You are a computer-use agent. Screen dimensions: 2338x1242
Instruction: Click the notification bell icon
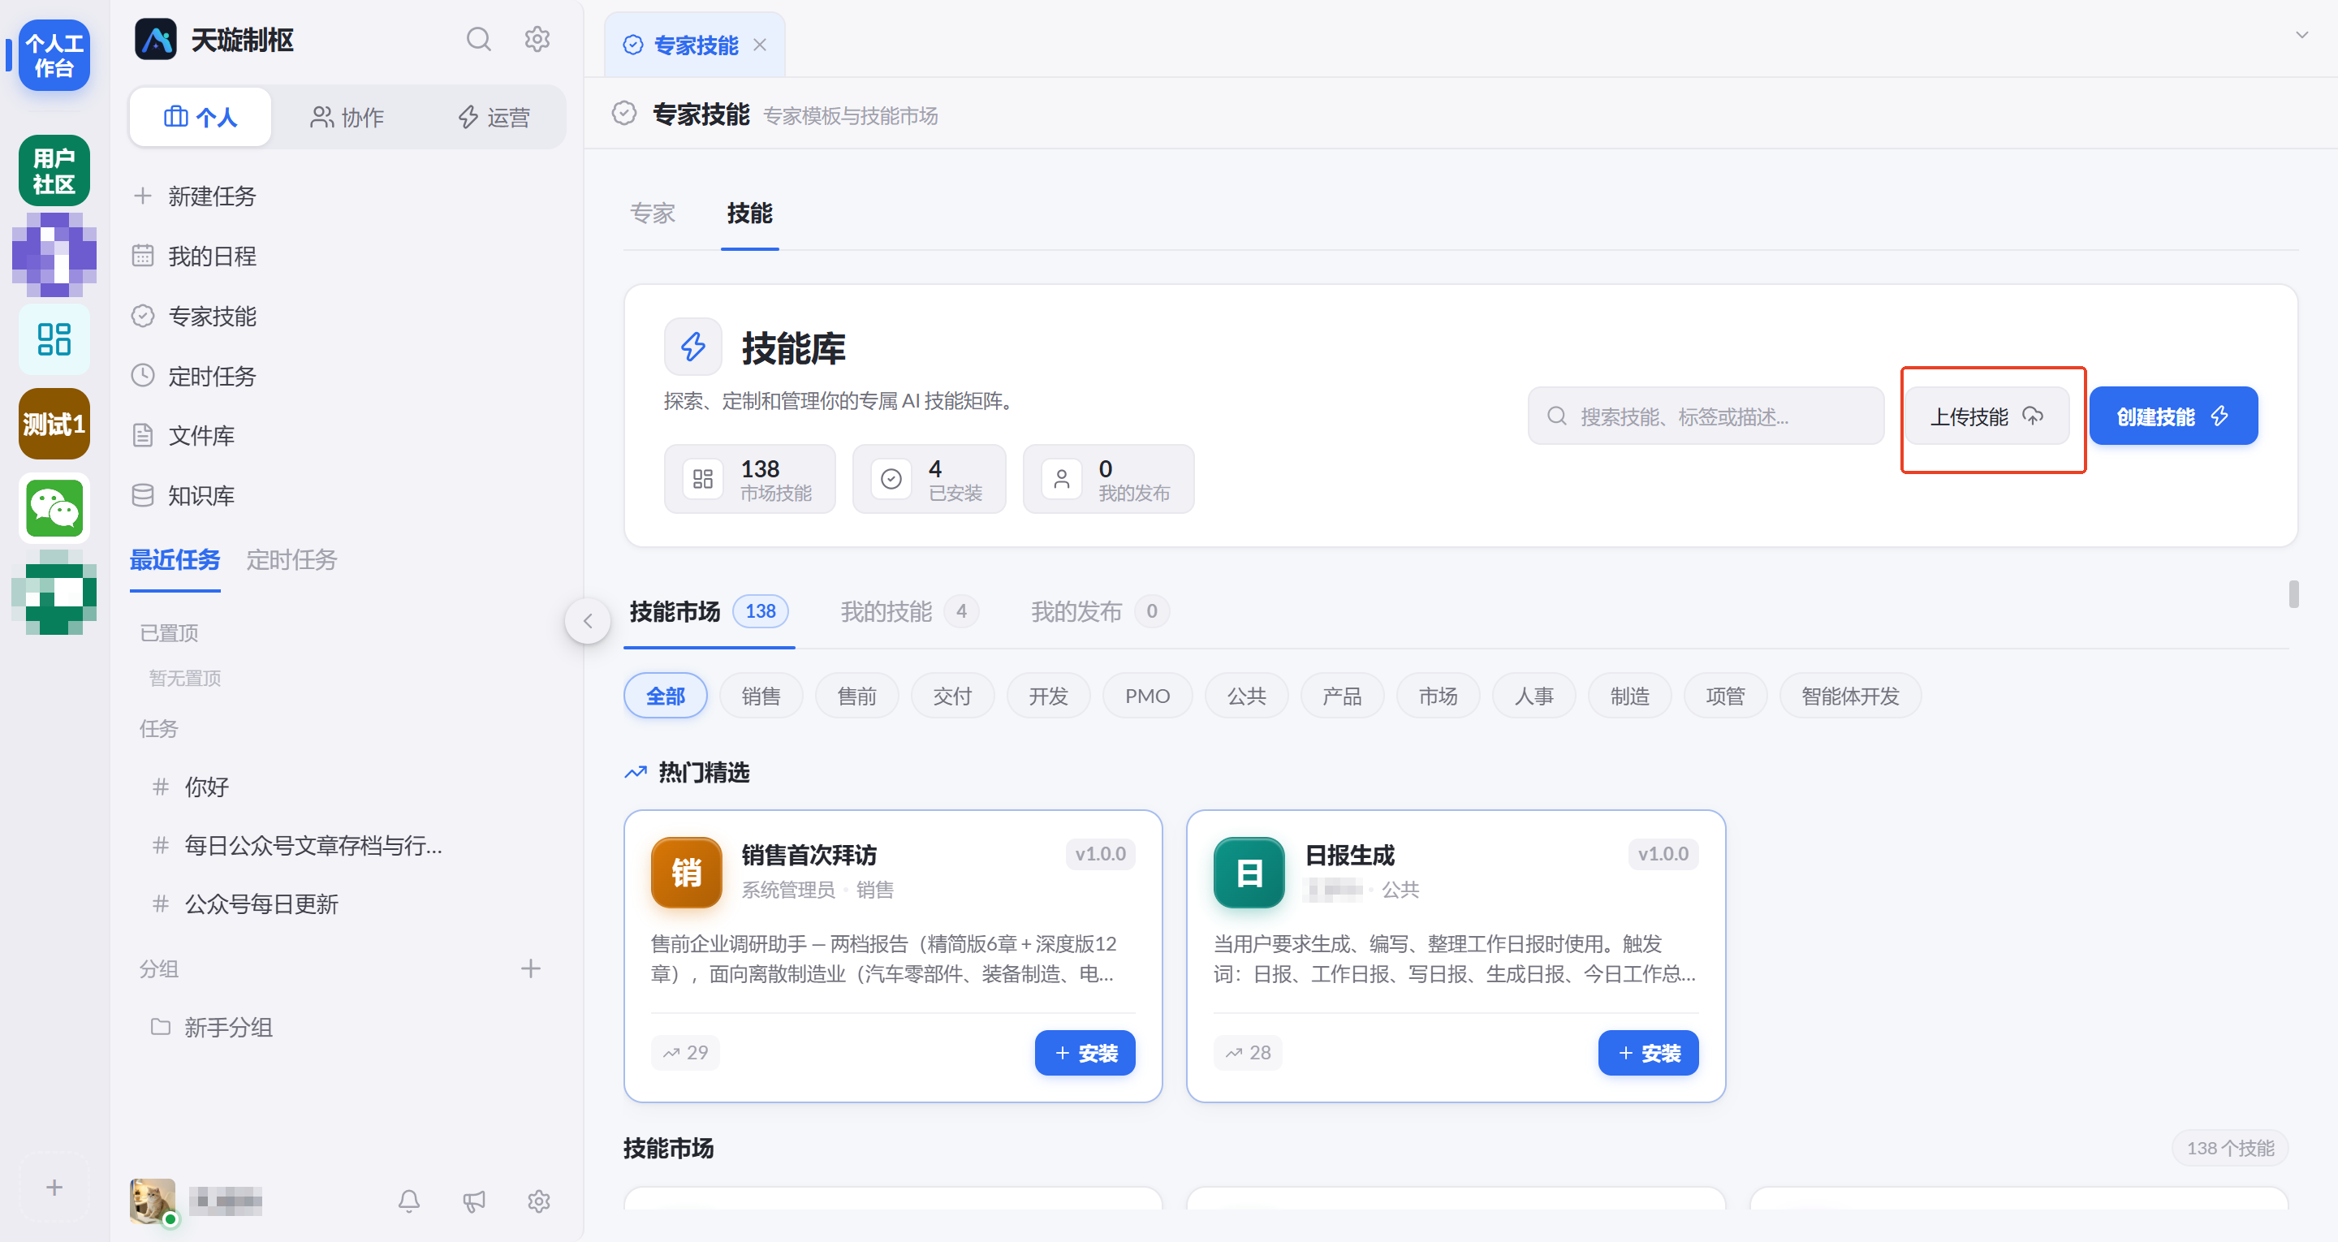pos(409,1201)
